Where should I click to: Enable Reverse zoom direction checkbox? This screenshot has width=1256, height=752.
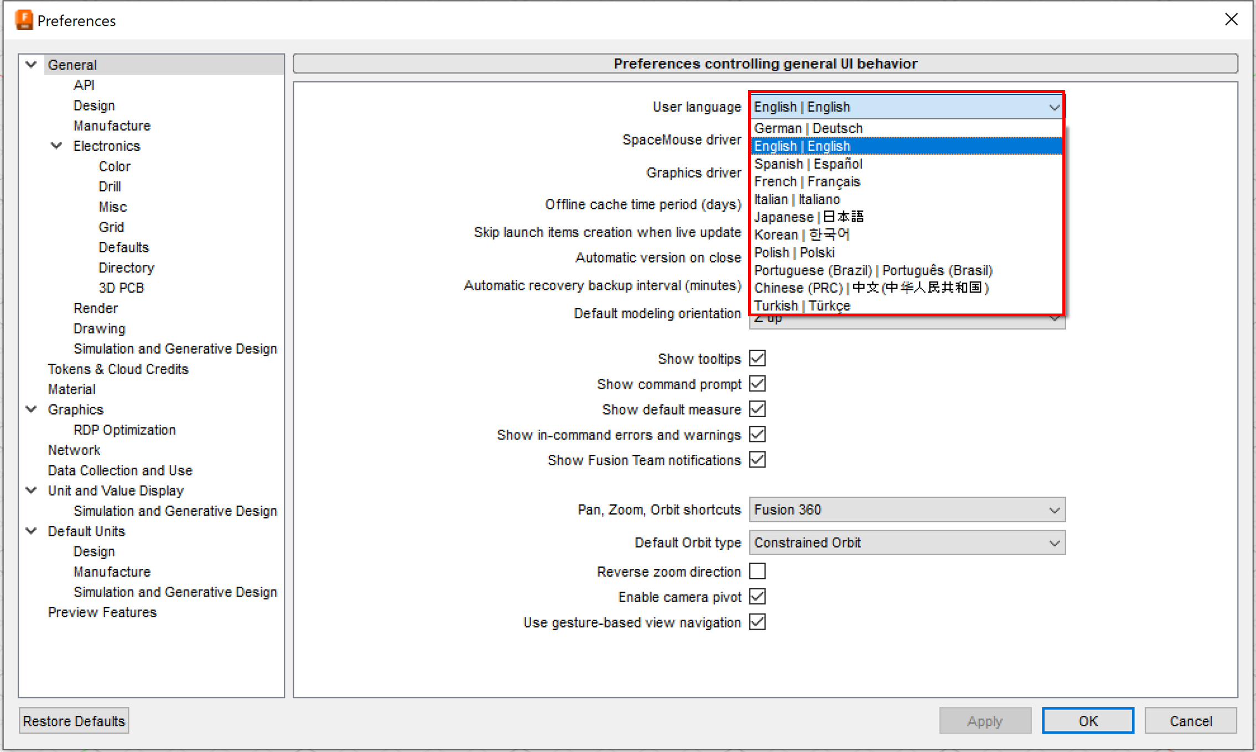[x=757, y=571]
